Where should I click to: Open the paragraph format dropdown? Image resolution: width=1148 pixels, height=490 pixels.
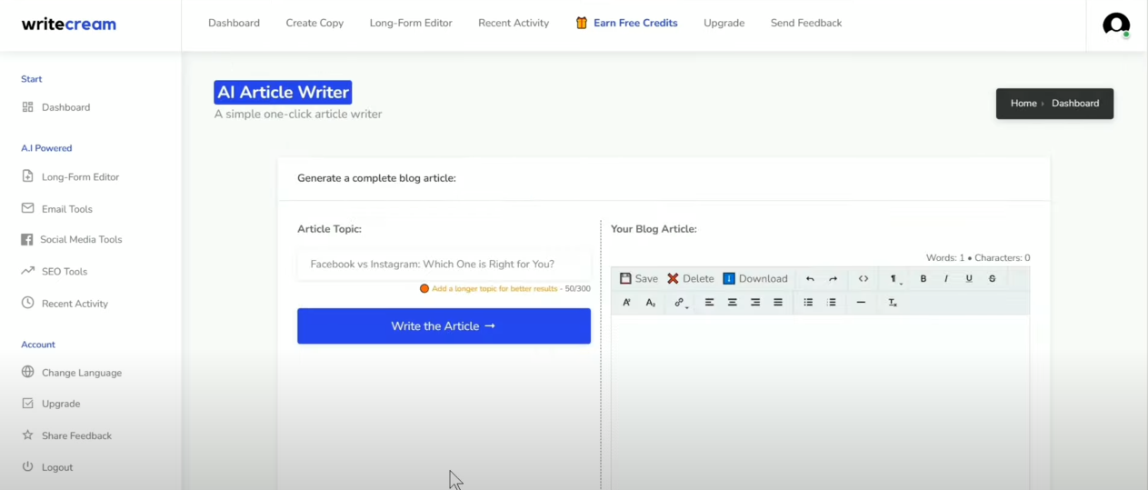pos(894,279)
